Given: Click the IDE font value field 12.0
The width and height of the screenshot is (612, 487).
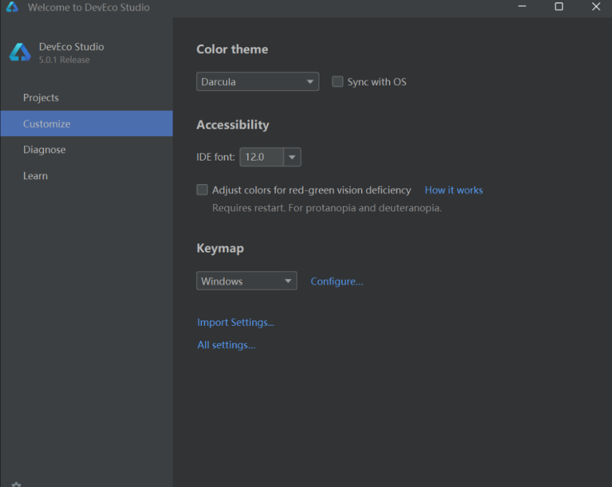Looking at the screenshot, I should pyautogui.click(x=261, y=157).
